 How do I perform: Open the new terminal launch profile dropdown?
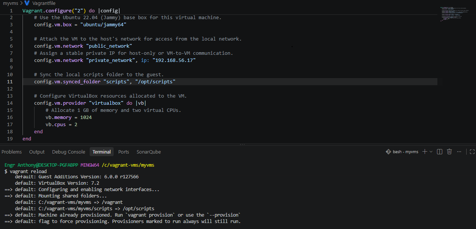(431, 152)
